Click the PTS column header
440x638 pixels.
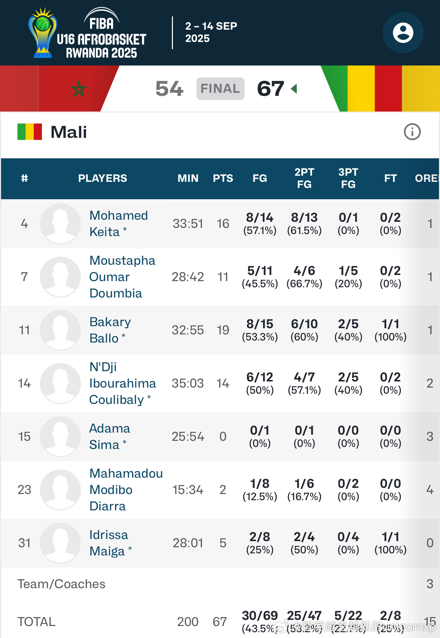[223, 178]
